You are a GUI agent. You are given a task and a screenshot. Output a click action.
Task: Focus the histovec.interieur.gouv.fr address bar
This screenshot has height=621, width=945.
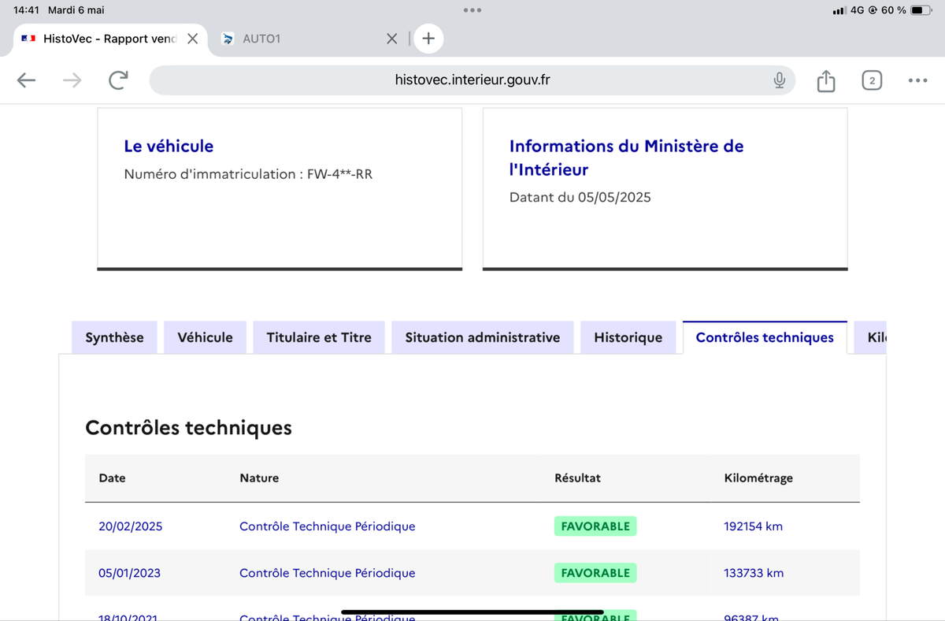tap(472, 80)
